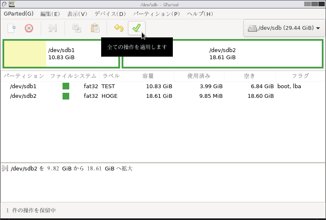Click green fat32 color square for sdb1
326x220 pixels.
click(x=66, y=86)
